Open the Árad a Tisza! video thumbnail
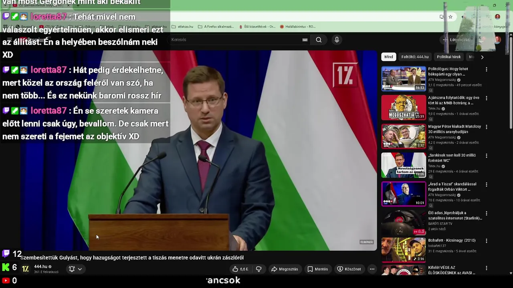The height and width of the screenshot is (288, 513). click(x=404, y=194)
